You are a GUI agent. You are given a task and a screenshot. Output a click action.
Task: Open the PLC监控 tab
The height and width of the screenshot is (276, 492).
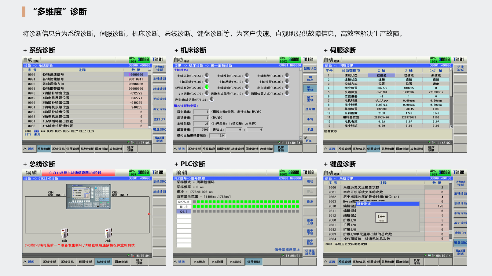[235, 262]
